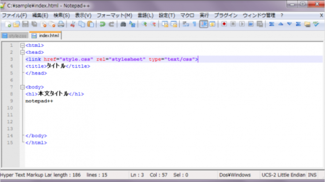This screenshot has width=325, height=182.
Task: Click the notepad++ text on line 9
Action: pyautogui.click(x=39, y=101)
